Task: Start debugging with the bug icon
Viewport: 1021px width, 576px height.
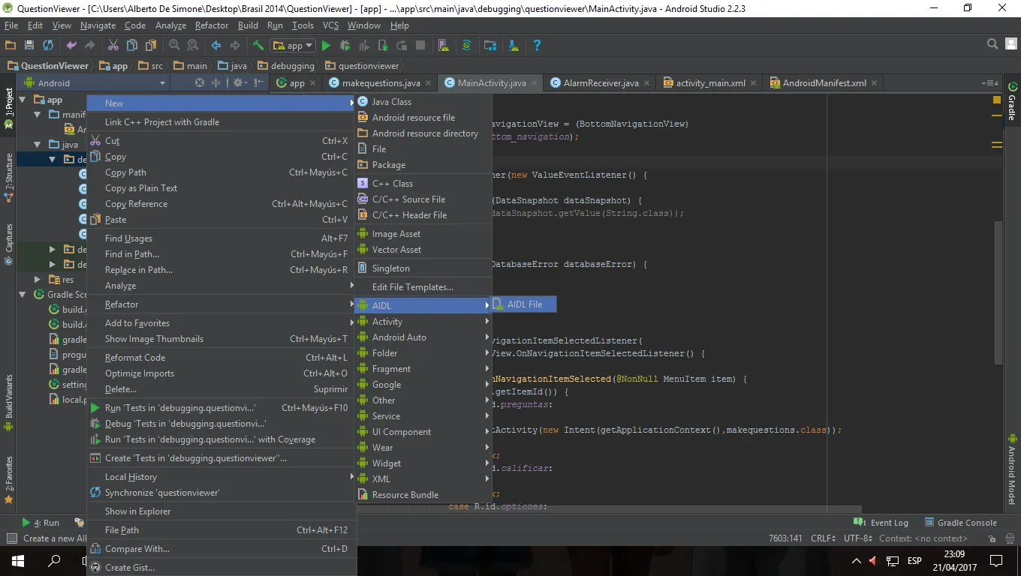Action: (x=345, y=46)
